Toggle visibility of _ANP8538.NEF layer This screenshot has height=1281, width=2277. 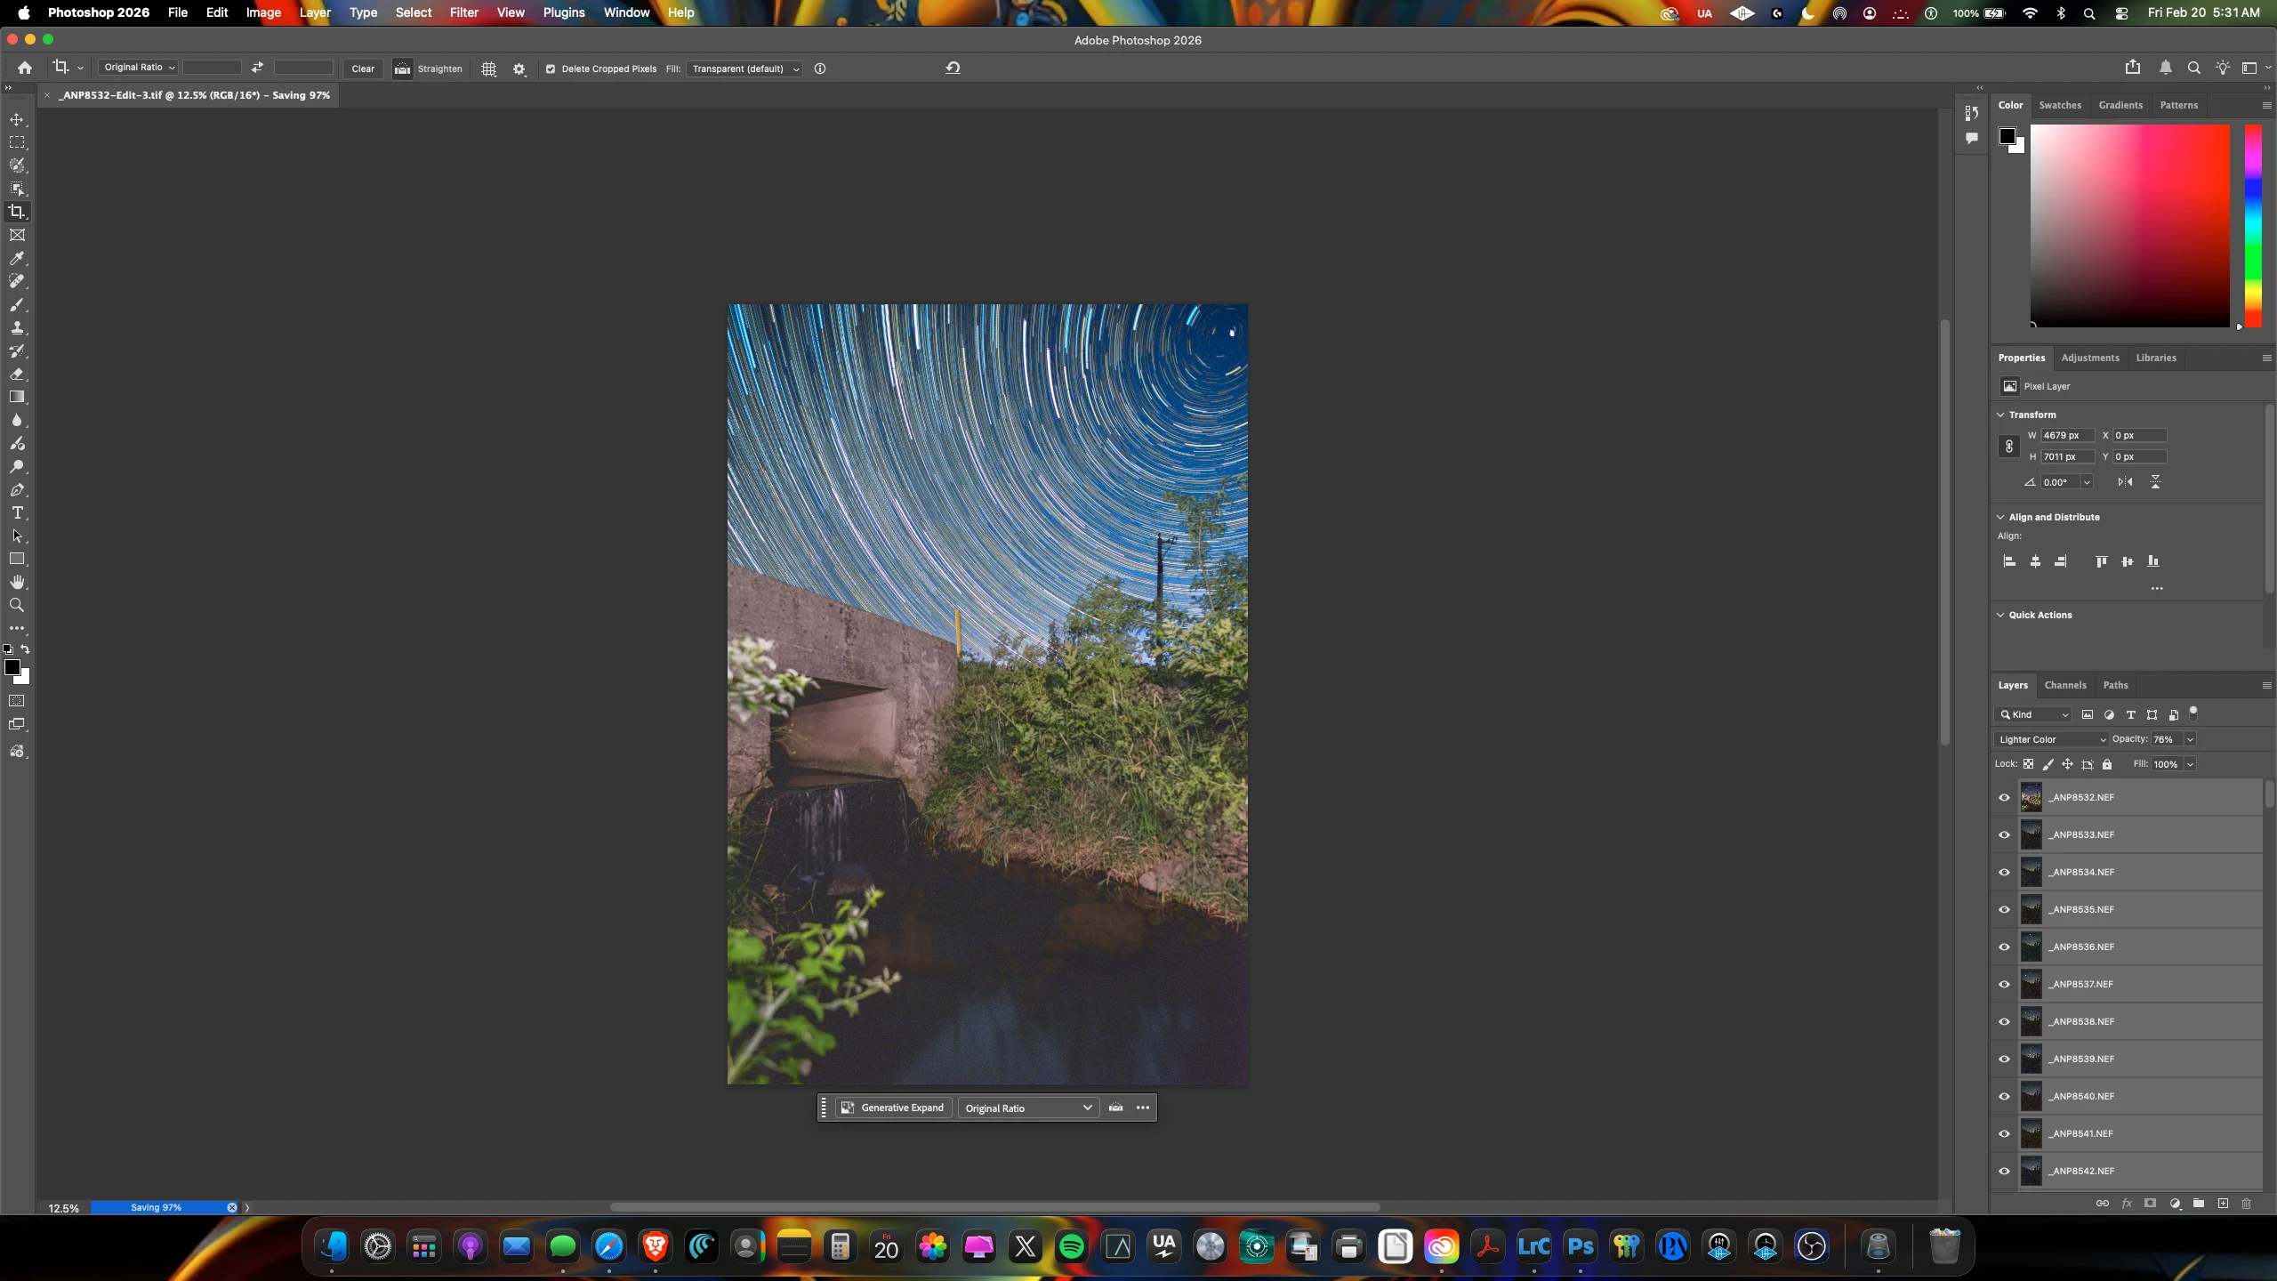coord(2004,1021)
